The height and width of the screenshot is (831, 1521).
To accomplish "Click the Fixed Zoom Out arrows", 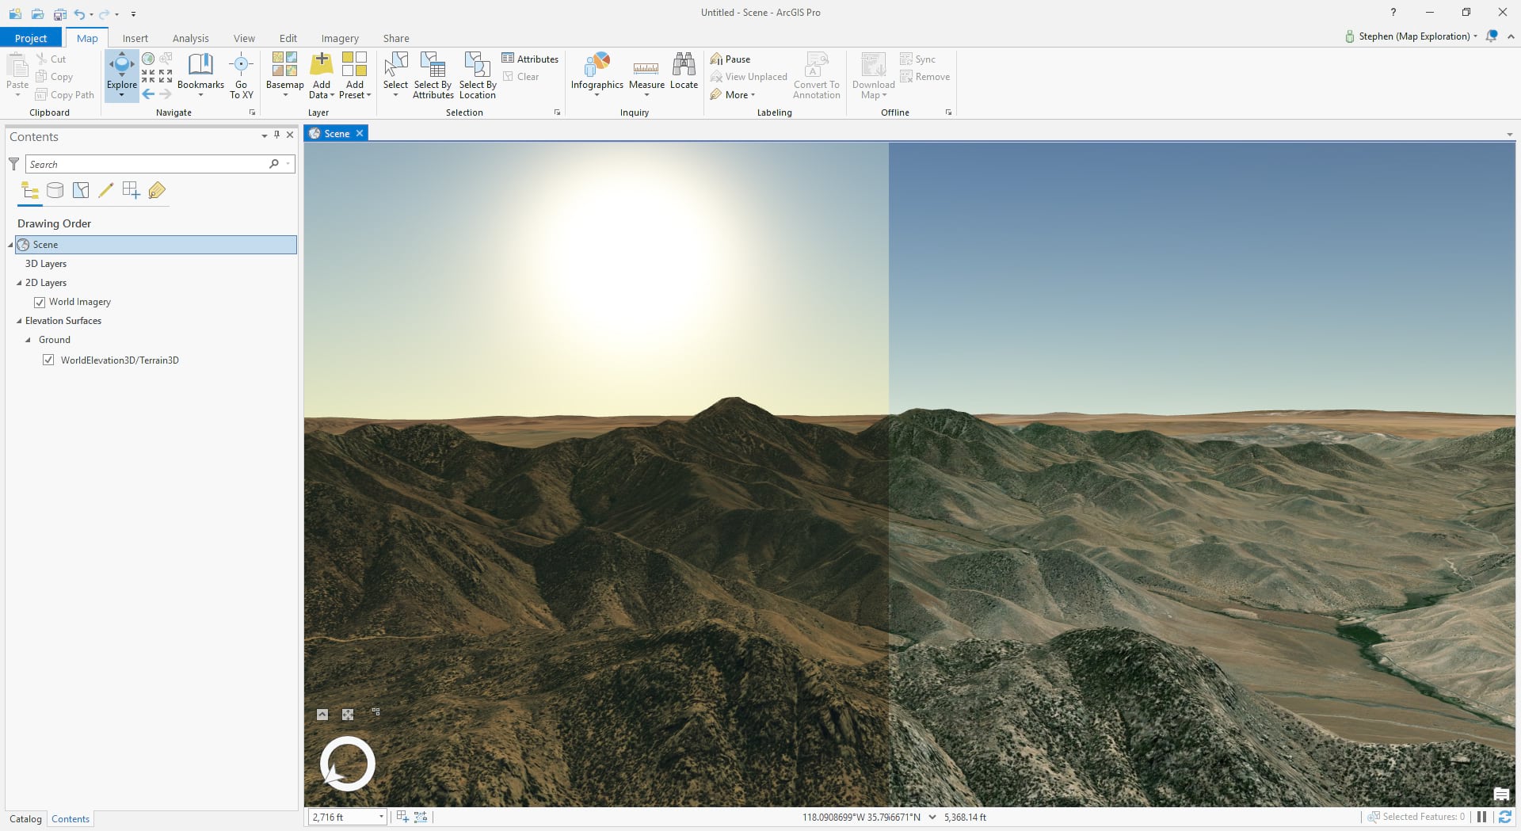I will pos(166,76).
